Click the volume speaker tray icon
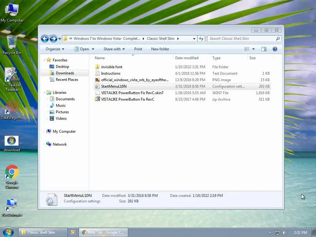This screenshot has width=316, height=237. [285, 233]
